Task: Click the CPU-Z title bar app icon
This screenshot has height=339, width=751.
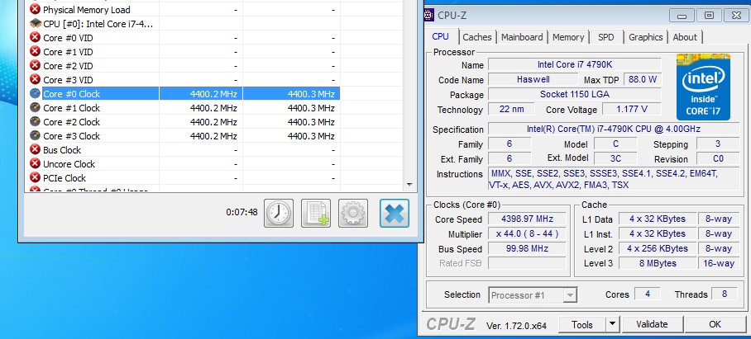Action: (x=428, y=16)
